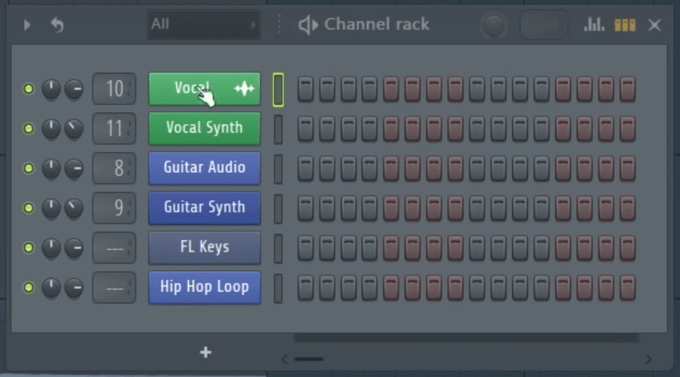Image resolution: width=680 pixels, height=377 pixels.
Task: Toggle the graph editor bars icon
Action: click(x=594, y=25)
